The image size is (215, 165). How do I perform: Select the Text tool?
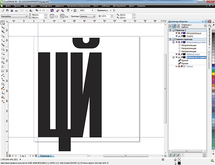[3, 66]
